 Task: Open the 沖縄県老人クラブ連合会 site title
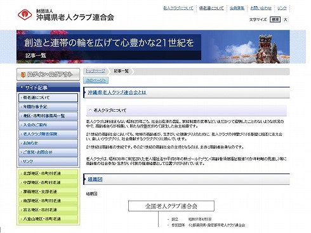pos(75,17)
